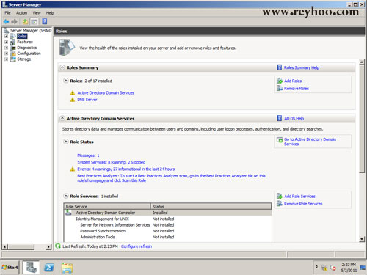The height and width of the screenshot is (275, 367).
Task: Collapse the Role Status section
Action: tap(66, 142)
